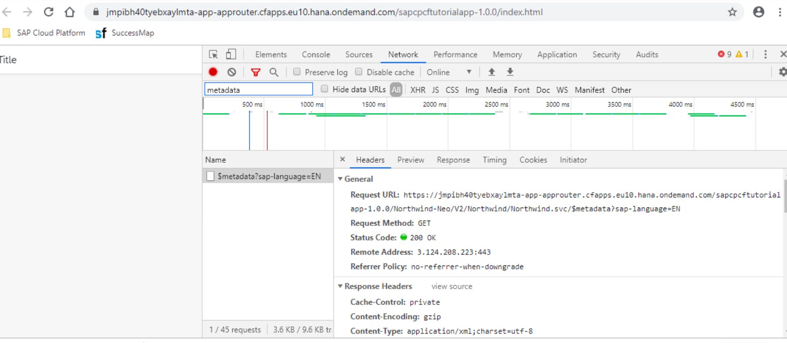Go back with the browser back arrow
Viewport: 787px width, 343px height.
(7, 12)
